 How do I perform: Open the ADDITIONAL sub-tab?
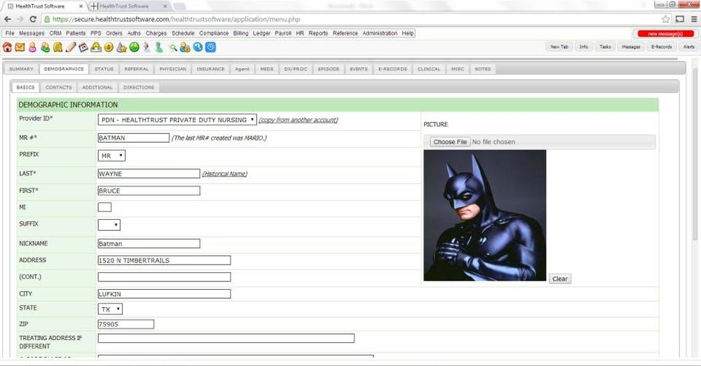(x=97, y=87)
